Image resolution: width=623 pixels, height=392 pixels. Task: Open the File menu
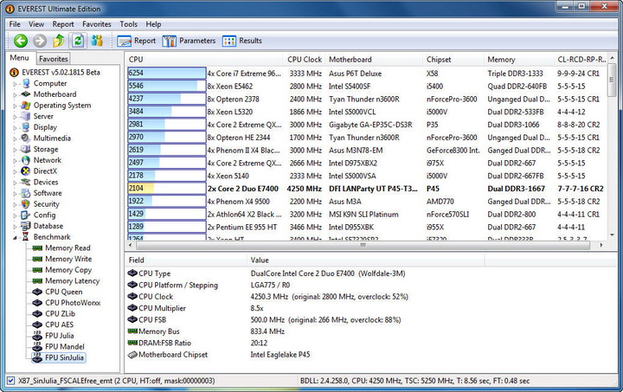15,24
